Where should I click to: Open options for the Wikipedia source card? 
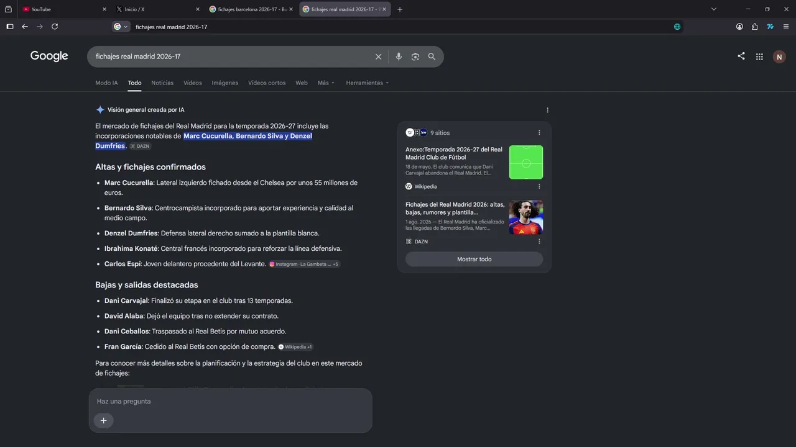click(x=539, y=186)
